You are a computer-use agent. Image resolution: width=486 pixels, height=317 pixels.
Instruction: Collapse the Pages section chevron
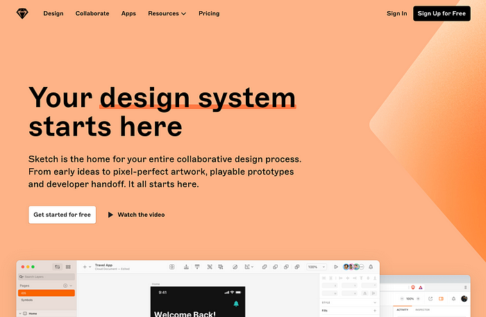[x=71, y=286]
